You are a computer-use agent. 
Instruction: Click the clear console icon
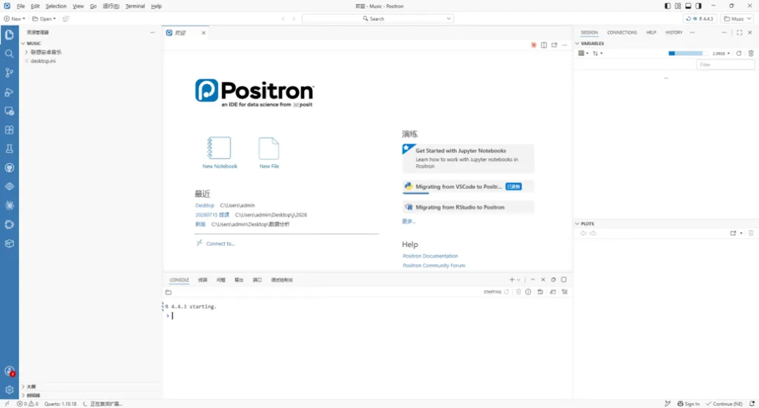564,292
